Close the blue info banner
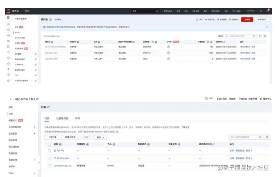This screenshot has width=275, height=177. tap(267, 27)
